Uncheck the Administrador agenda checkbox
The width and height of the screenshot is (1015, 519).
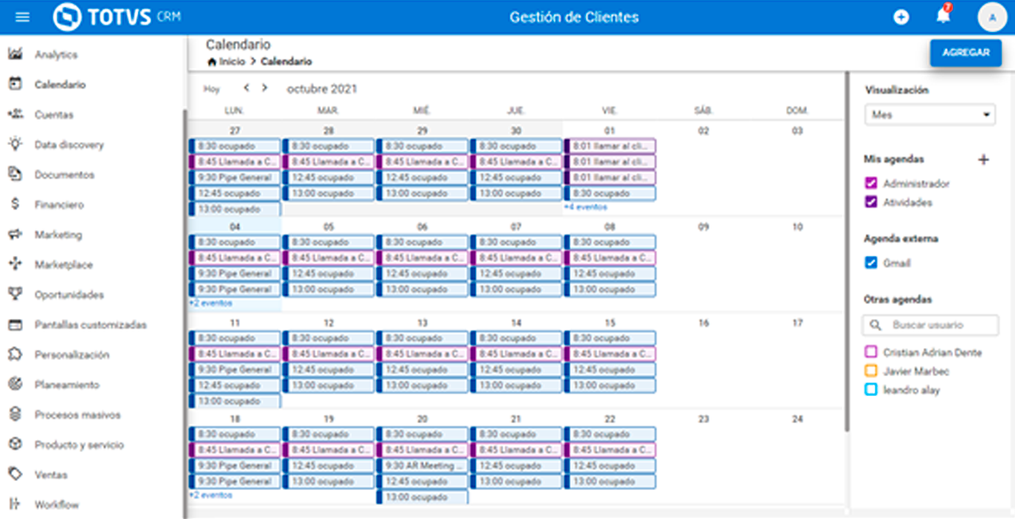pos(871,183)
